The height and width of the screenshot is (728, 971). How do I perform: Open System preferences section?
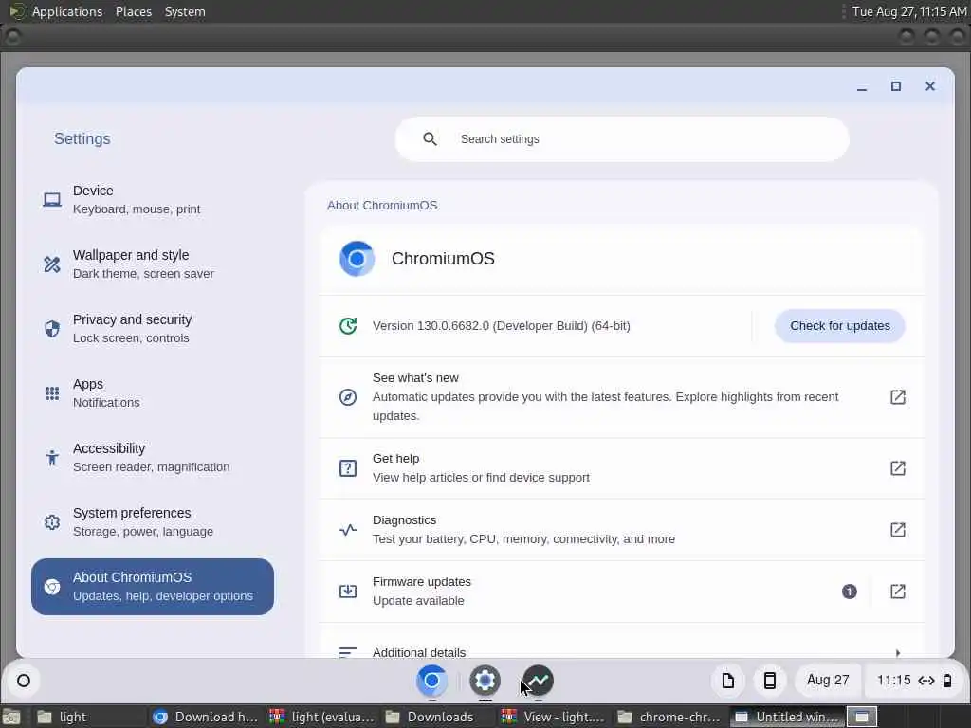[x=153, y=522]
